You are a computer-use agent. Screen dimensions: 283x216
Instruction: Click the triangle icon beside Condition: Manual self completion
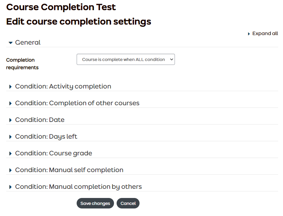click(x=10, y=170)
